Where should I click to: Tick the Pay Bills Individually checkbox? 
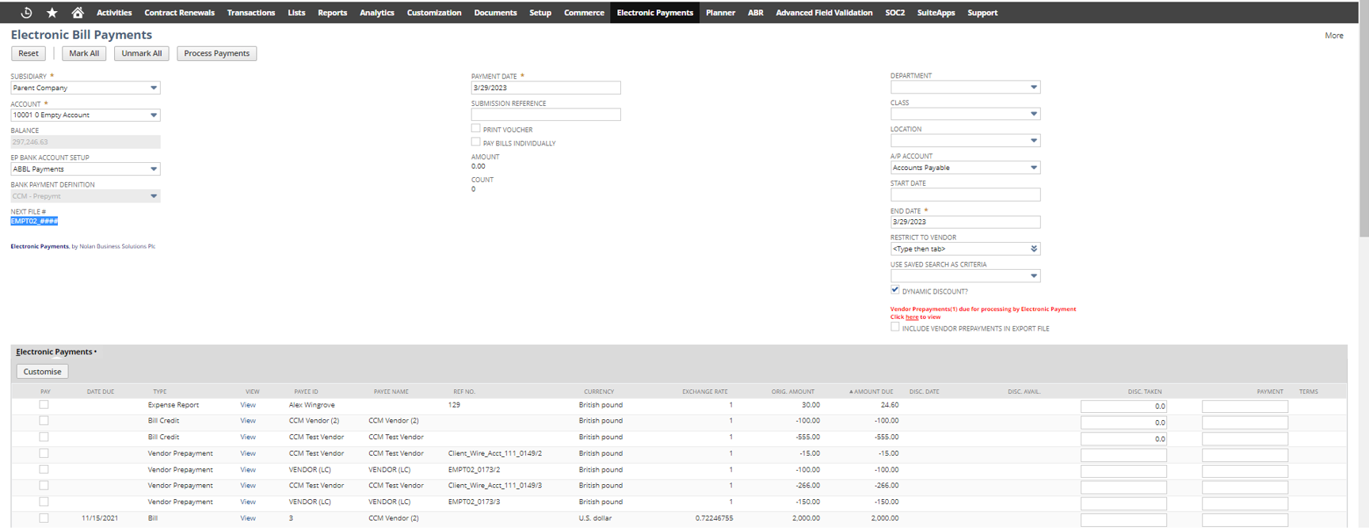(x=476, y=142)
